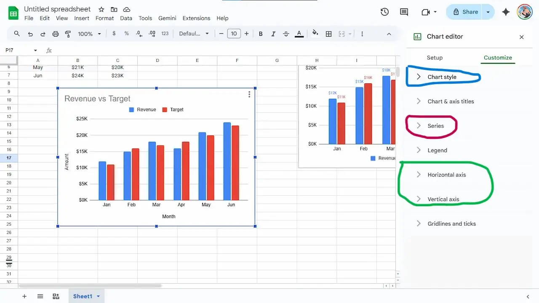This screenshot has width=539, height=303.
Task: Open the borders tool
Action: point(329,34)
